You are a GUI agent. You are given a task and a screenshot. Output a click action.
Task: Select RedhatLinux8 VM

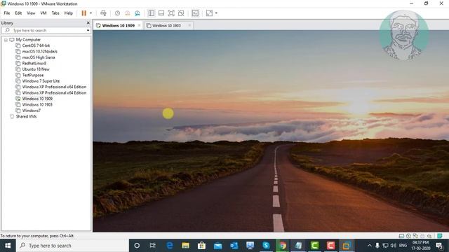(34, 63)
